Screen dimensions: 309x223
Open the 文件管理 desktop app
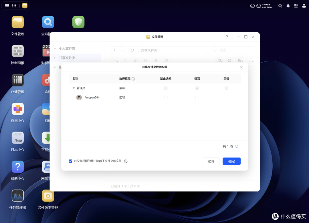click(17, 22)
